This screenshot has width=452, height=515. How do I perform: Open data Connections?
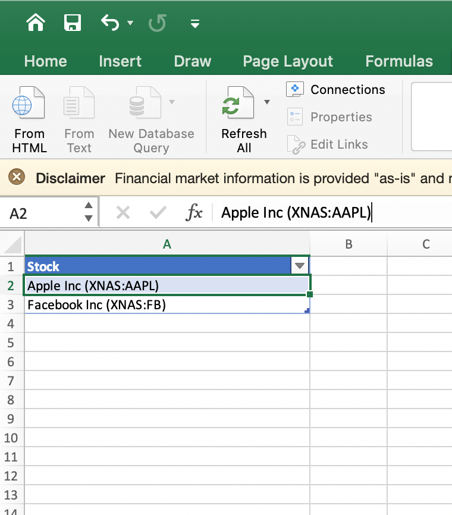(335, 90)
